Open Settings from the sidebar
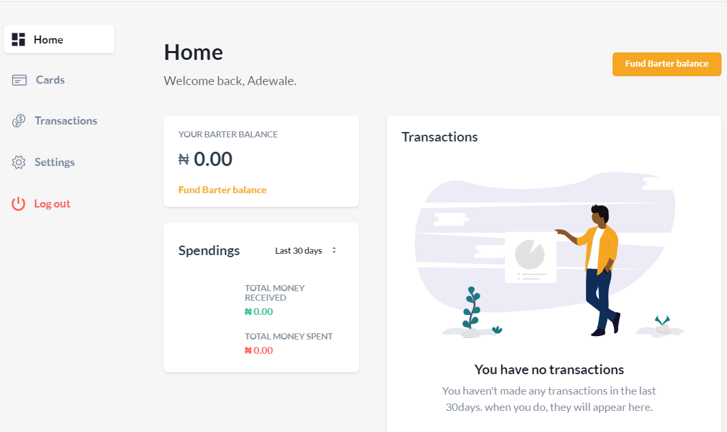The width and height of the screenshot is (727, 432). [x=55, y=162]
